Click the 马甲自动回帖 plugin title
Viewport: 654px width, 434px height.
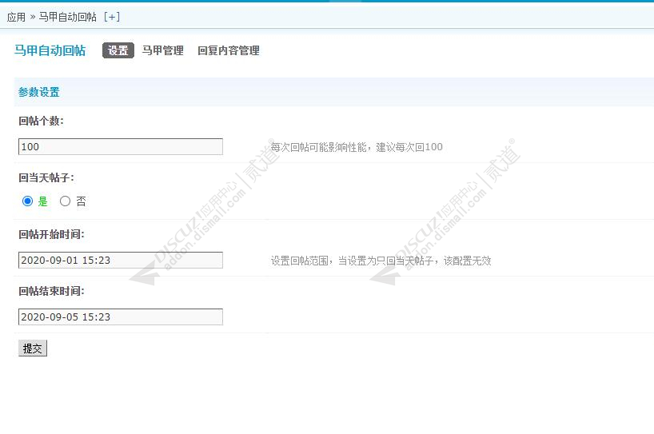coord(50,50)
